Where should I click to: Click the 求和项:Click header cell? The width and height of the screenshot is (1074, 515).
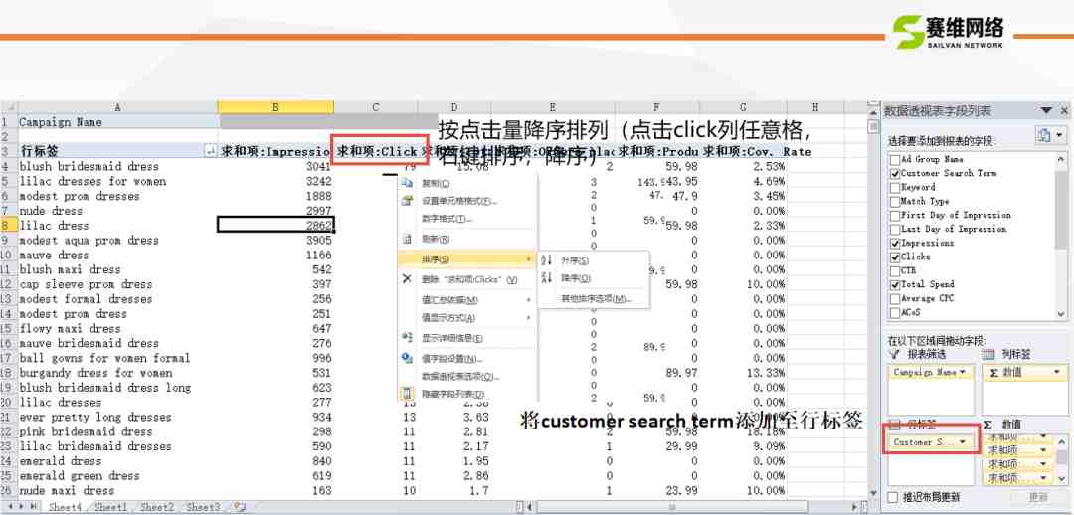[378, 151]
